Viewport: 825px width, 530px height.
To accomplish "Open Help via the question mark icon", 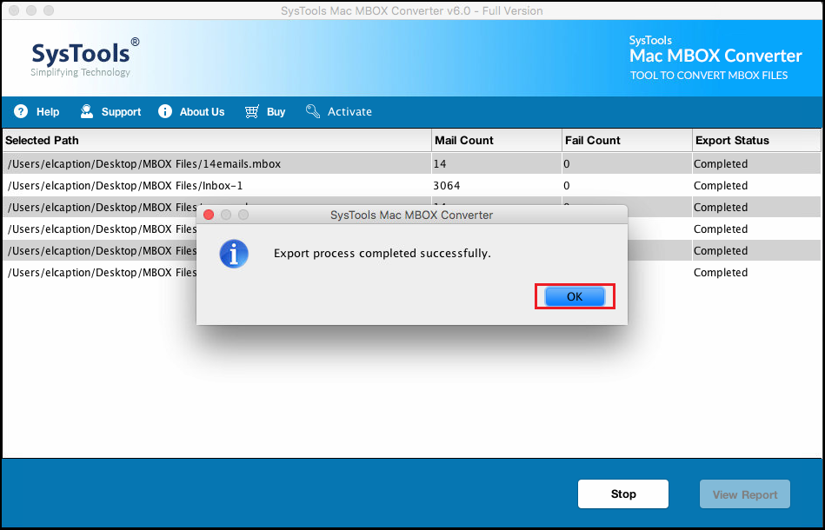I will (x=21, y=111).
